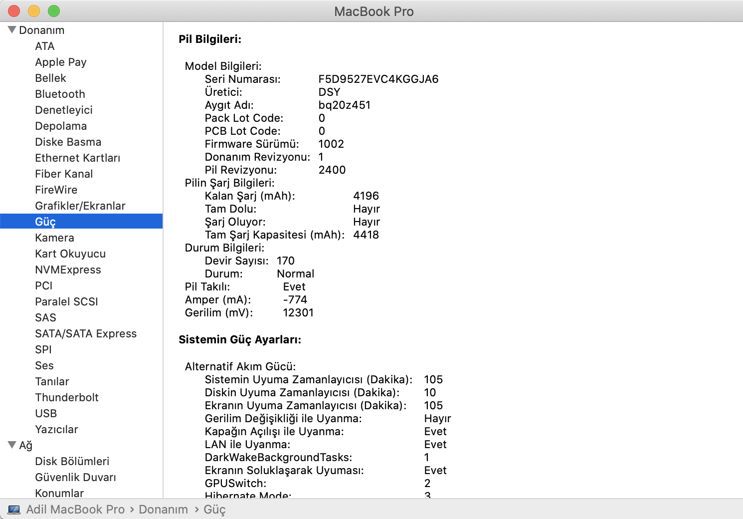Open Kart Okuyucu section
This screenshot has width=743, height=519.
pyautogui.click(x=70, y=254)
